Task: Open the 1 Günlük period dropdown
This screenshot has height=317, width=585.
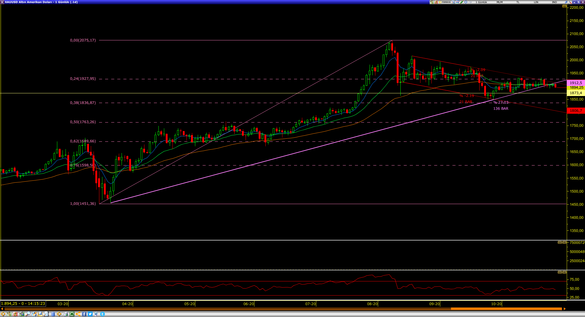Action: (x=481, y=2)
